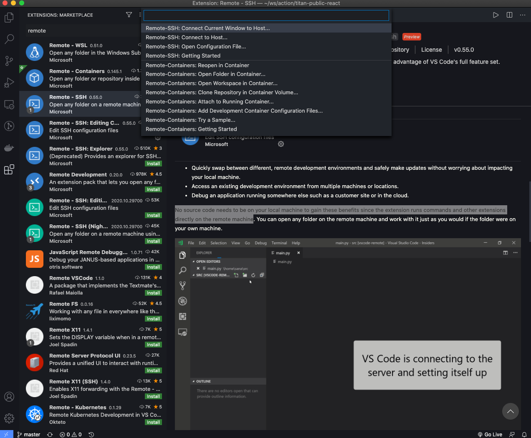Open the Run and Debug view

pos(9,83)
